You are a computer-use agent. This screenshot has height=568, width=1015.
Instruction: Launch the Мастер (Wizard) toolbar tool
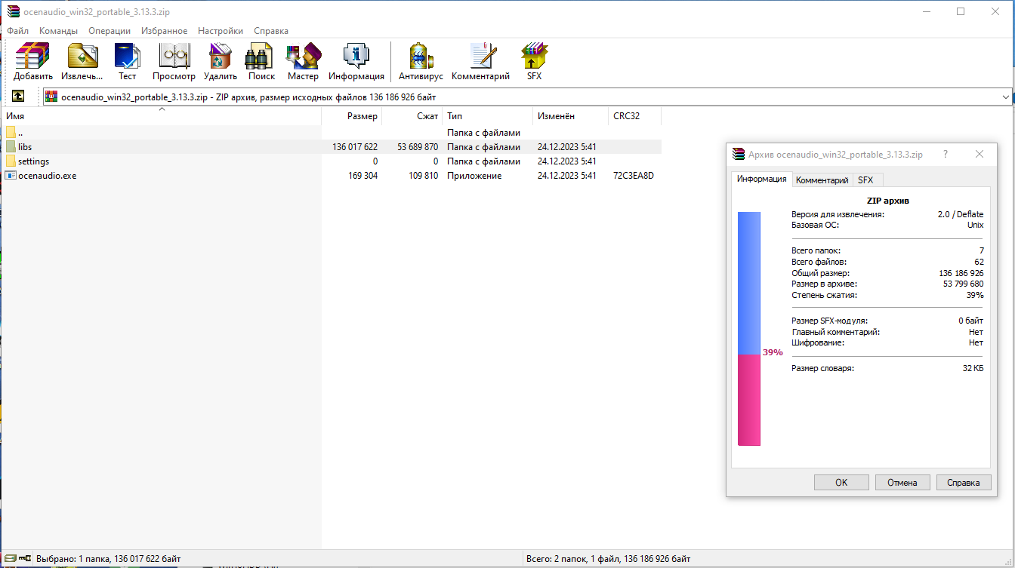(x=303, y=57)
